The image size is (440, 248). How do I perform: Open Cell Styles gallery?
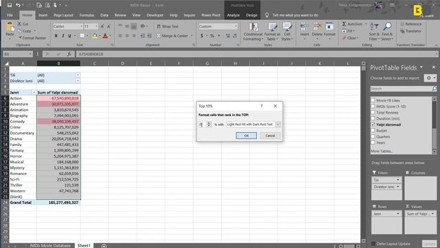pyautogui.click(x=287, y=32)
